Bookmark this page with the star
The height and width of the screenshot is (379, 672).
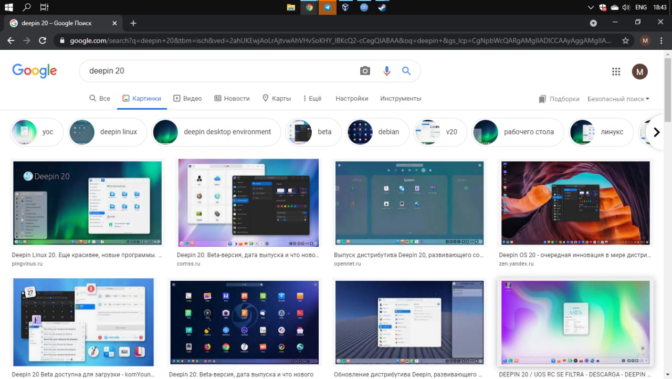[x=625, y=40]
